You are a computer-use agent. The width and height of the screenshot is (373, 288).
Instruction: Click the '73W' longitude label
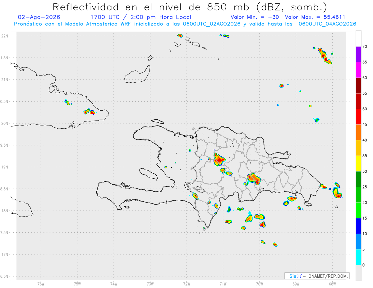point(150,284)
